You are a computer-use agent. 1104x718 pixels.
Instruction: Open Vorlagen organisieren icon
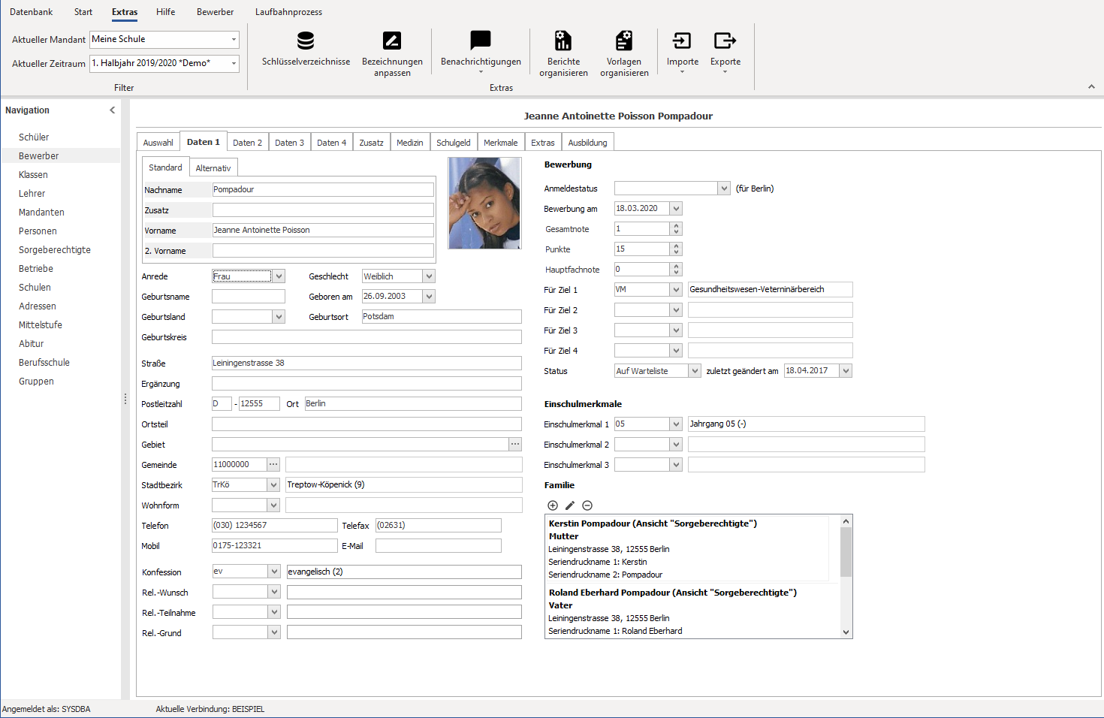click(x=624, y=41)
